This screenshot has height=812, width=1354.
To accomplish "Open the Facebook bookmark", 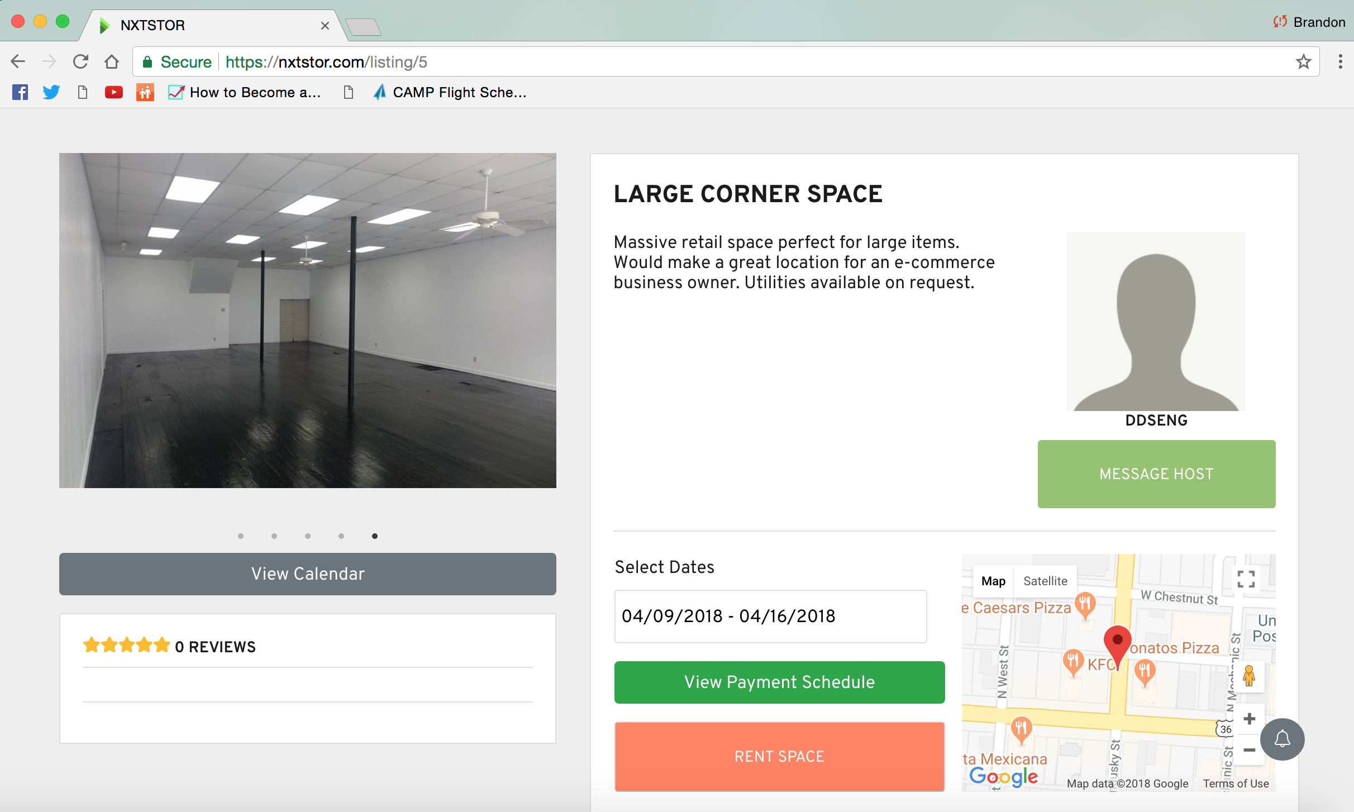I will click(20, 92).
